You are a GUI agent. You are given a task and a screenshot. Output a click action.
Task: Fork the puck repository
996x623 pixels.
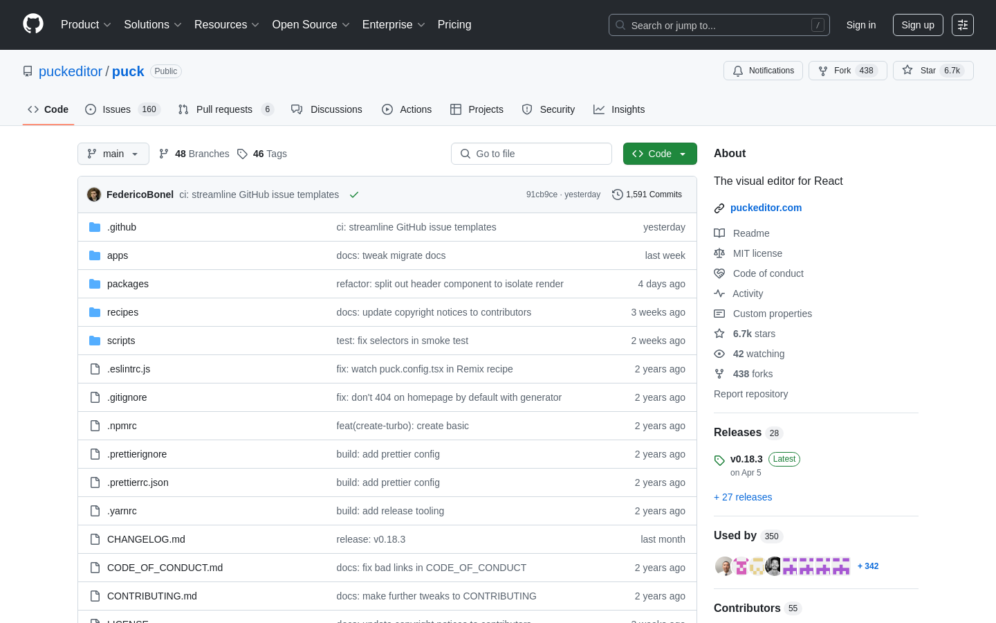(x=848, y=71)
